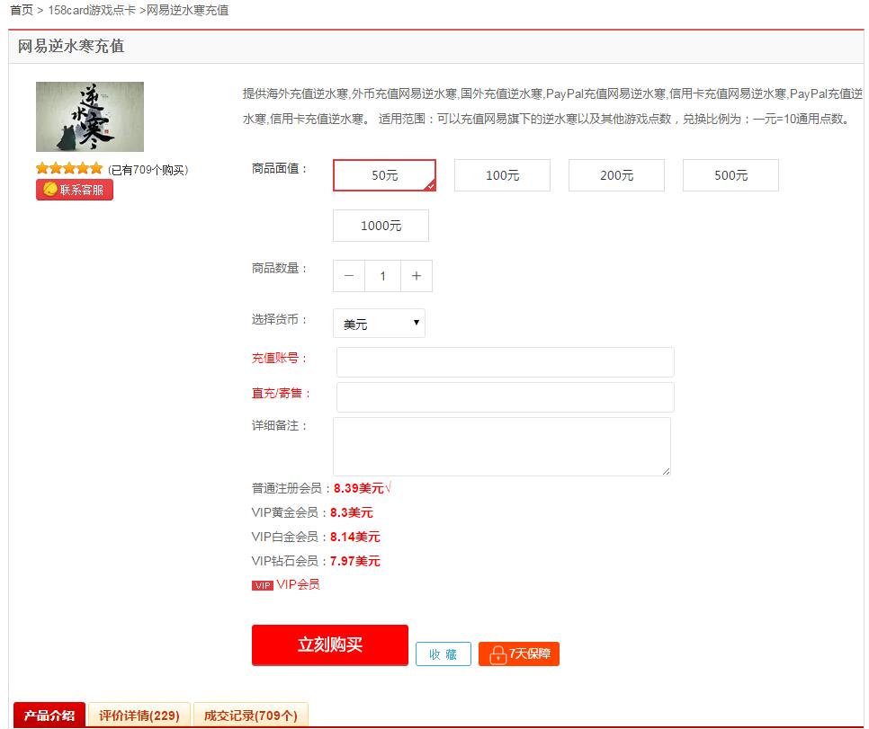This screenshot has width=869, height=729.
Task: Open the 成交记录(709个) tab
Action: (251, 716)
